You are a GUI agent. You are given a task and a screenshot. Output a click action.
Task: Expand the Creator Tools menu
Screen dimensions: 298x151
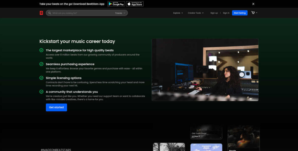[196, 13]
